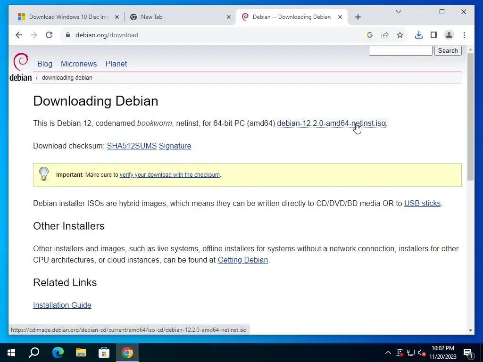The height and width of the screenshot is (362, 483).
Task: Open the SHA512SUMS checksum link
Action: pos(132,146)
